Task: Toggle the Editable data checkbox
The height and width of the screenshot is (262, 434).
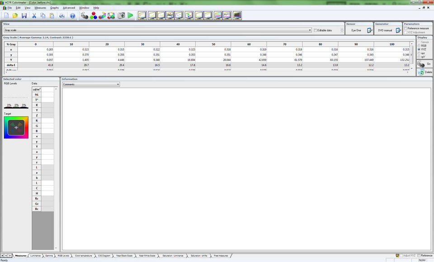Action: [x=315, y=30]
